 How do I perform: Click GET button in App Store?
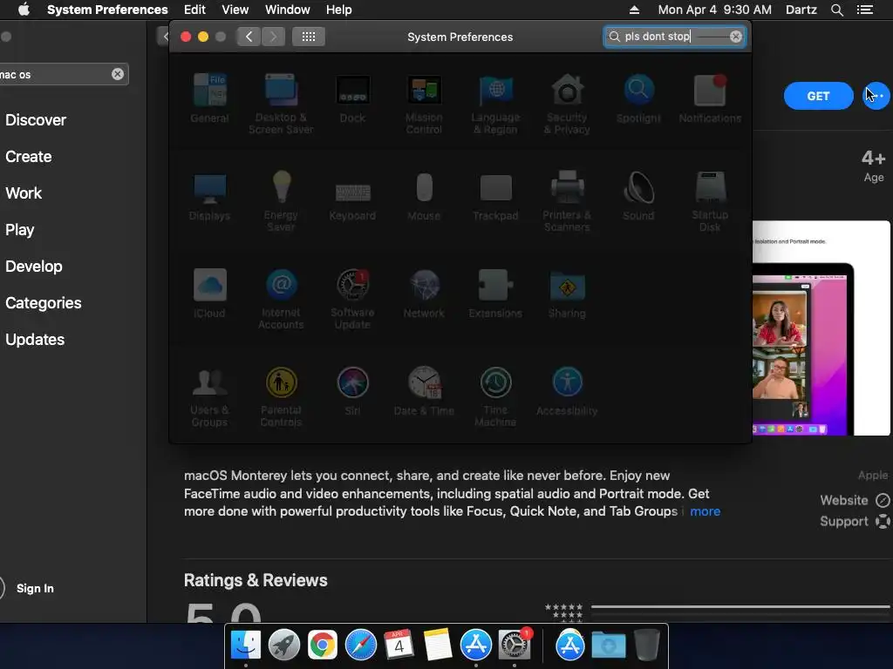pos(818,96)
